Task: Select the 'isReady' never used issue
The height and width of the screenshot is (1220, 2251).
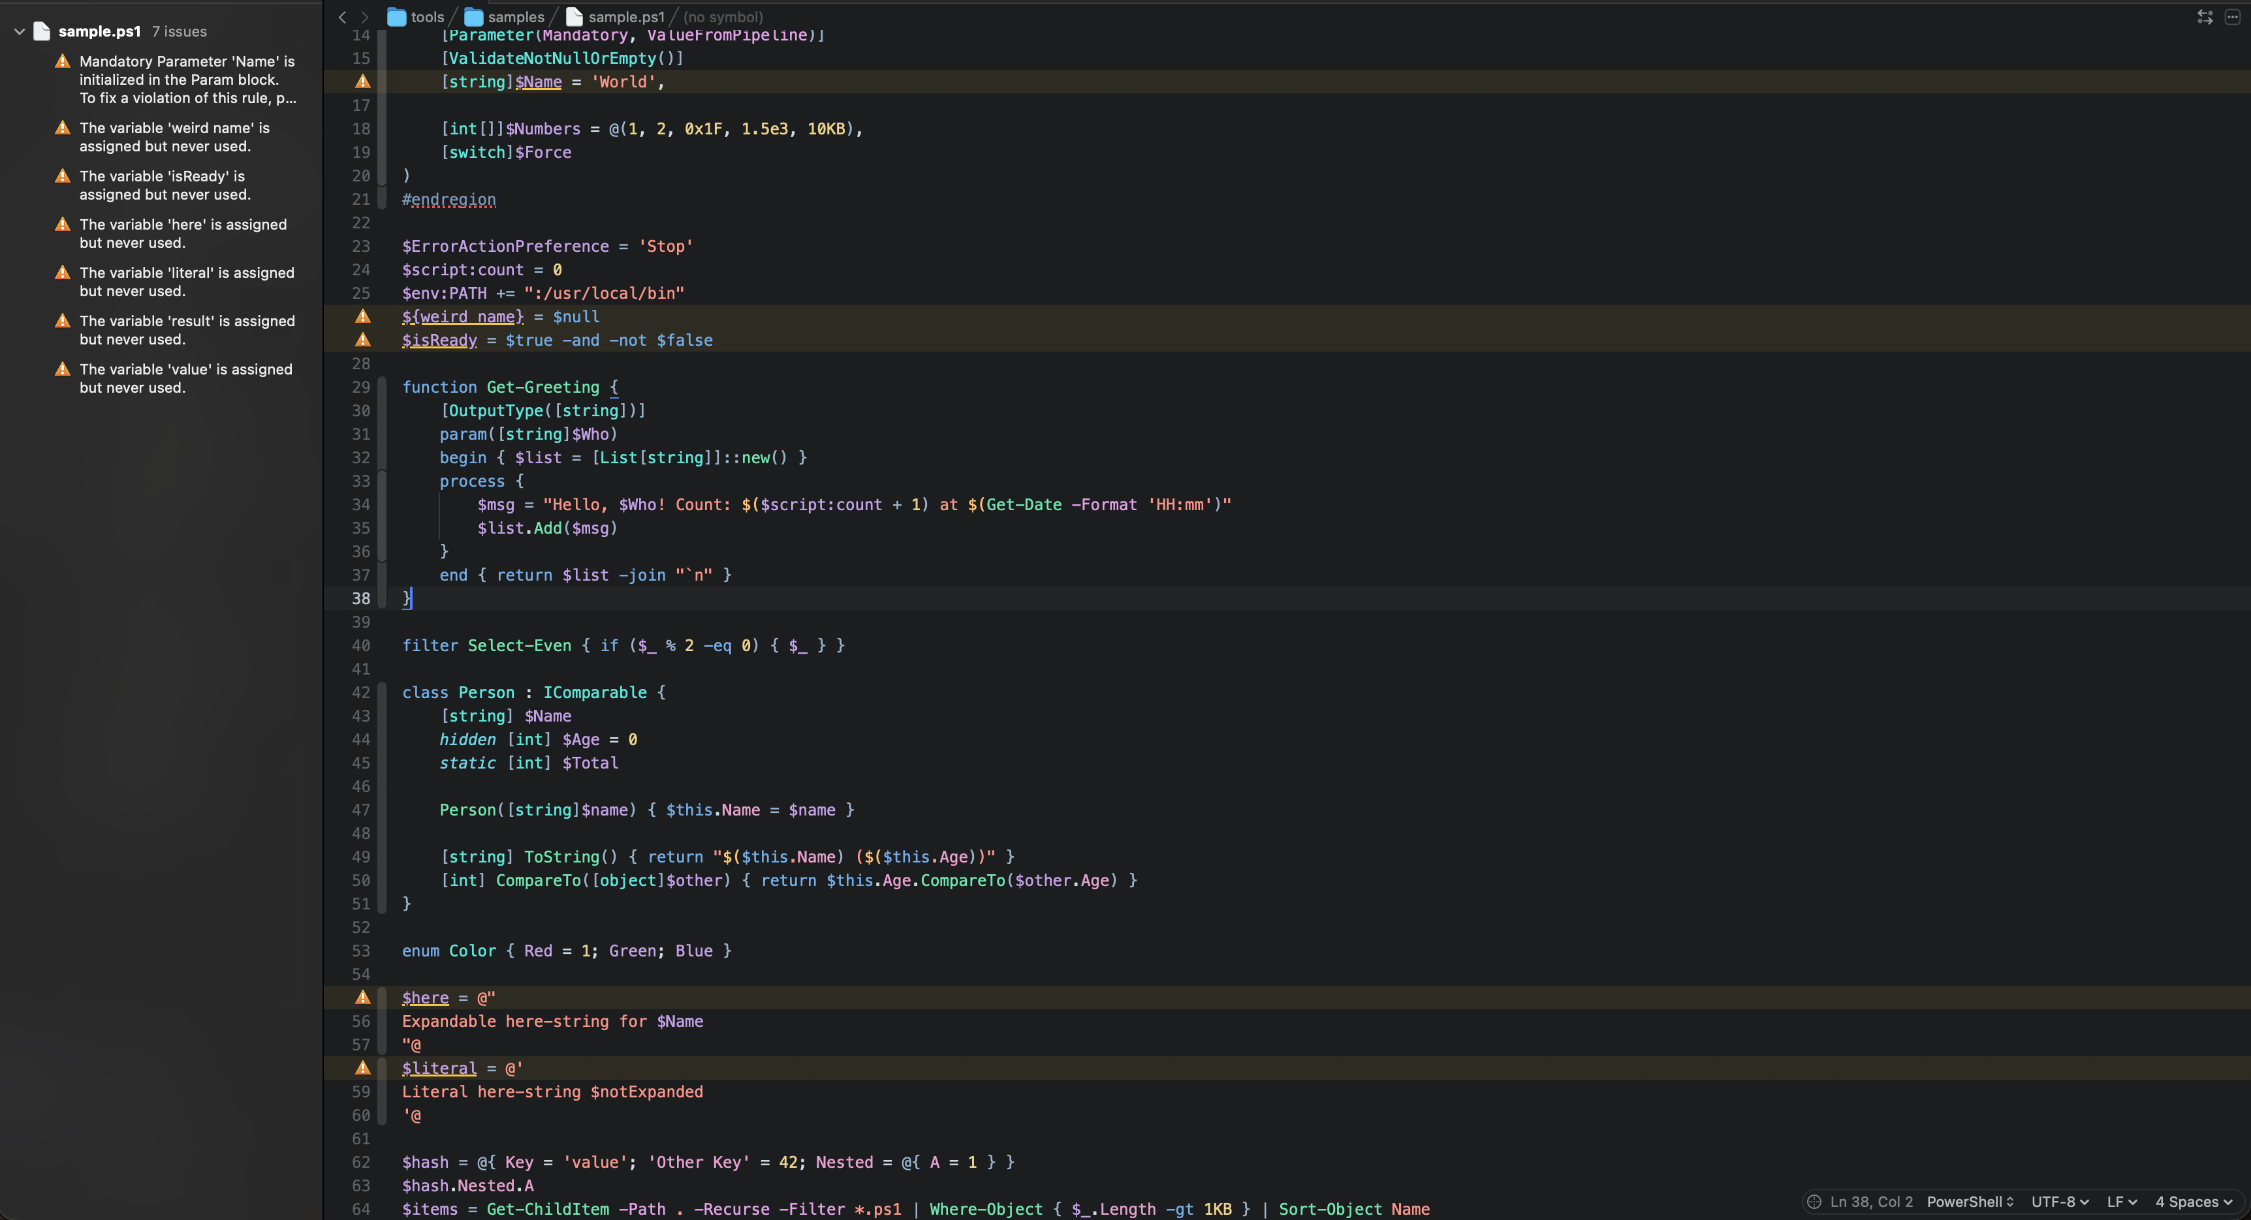Action: (154, 185)
